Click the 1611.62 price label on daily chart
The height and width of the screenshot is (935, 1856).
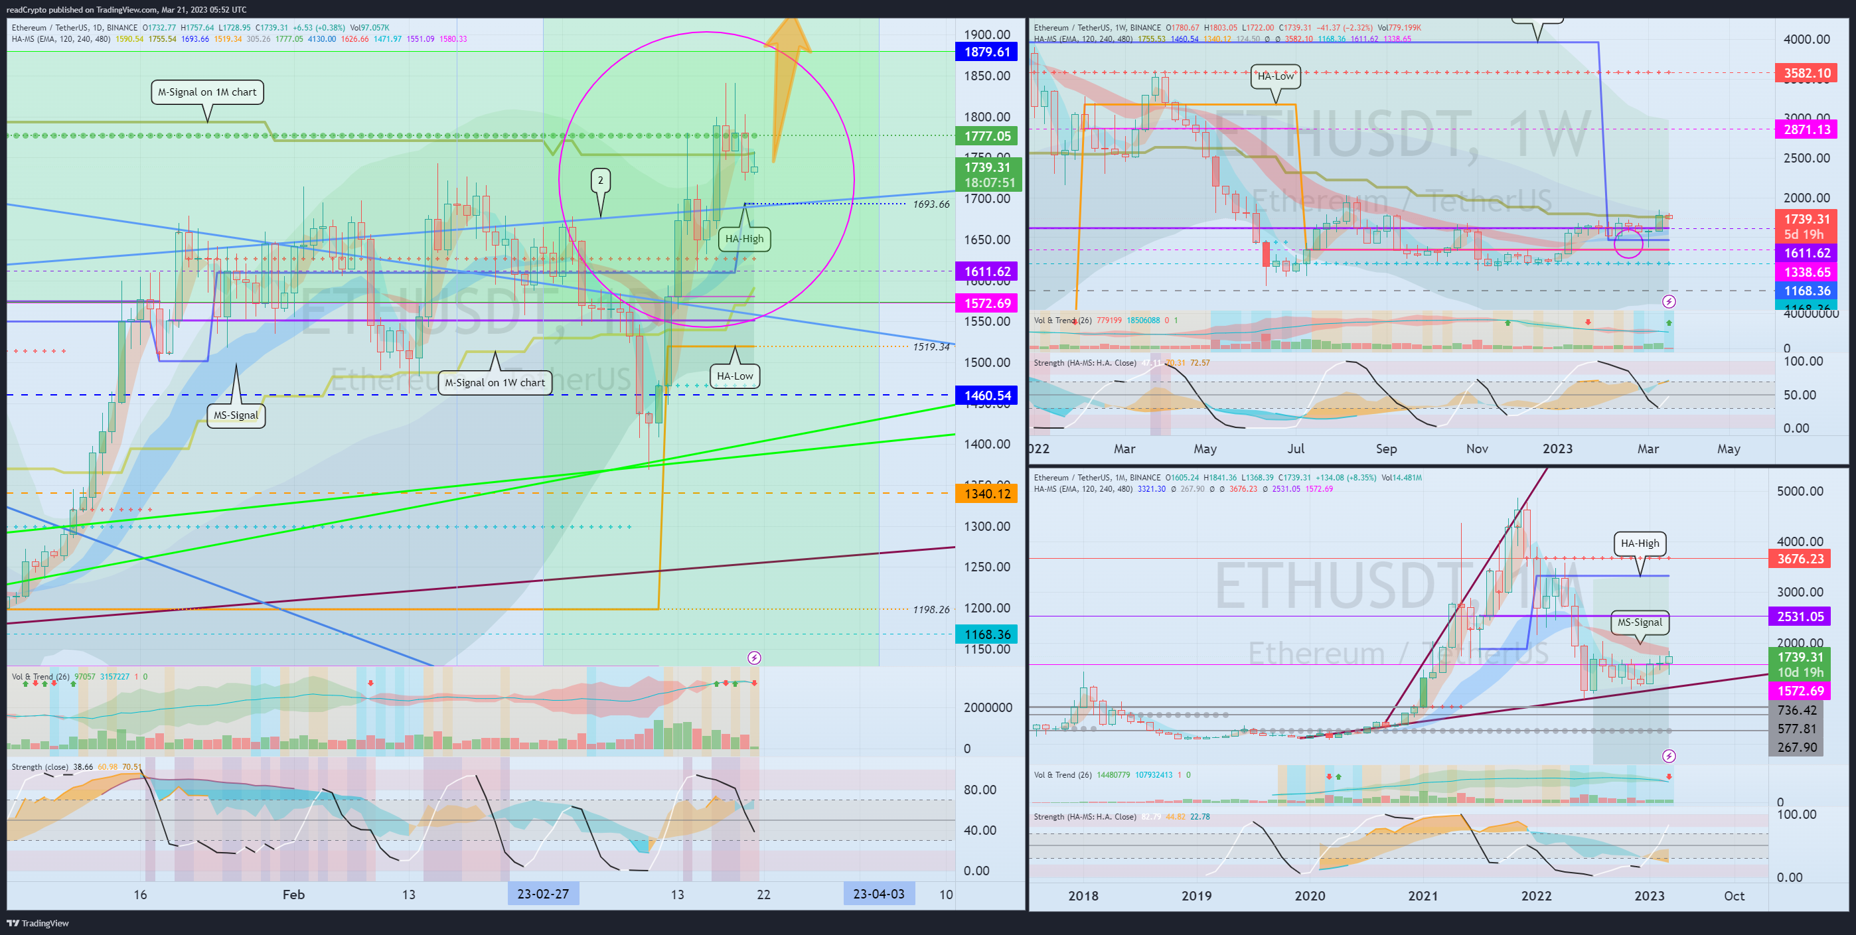tap(986, 271)
